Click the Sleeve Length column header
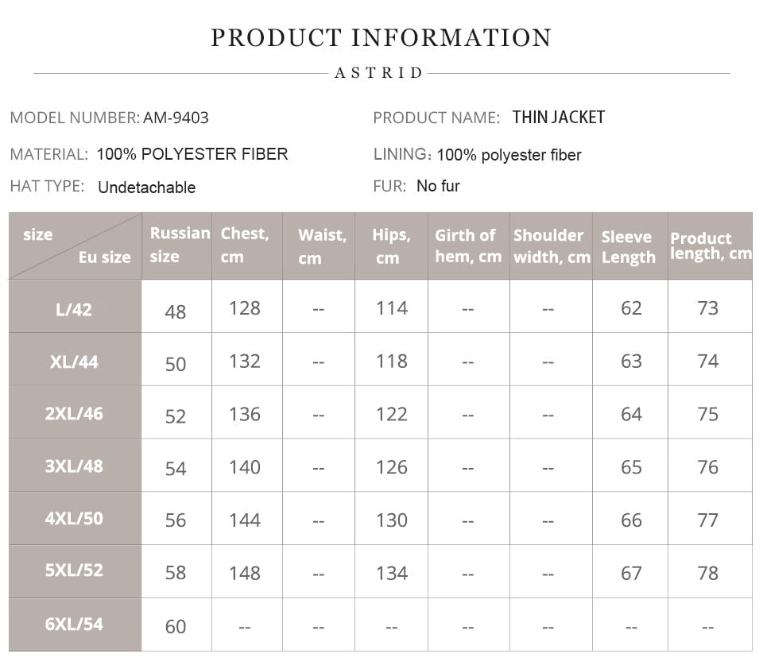 coord(629,246)
